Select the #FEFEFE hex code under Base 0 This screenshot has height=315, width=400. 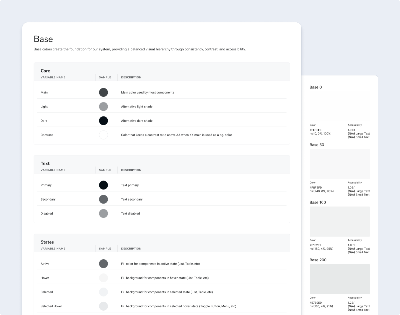click(316, 130)
